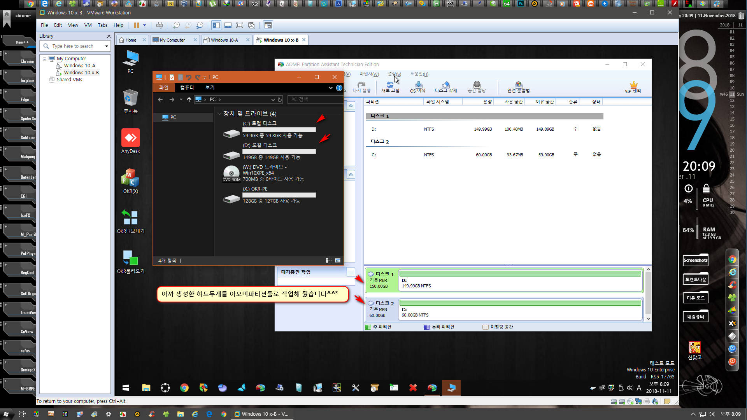
Task: Close the Windows 10 x-B tab
Action: coord(304,40)
